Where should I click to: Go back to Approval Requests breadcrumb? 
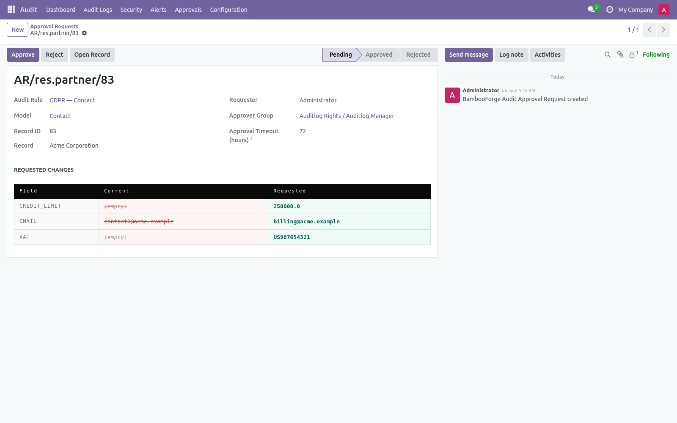[54, 26]
